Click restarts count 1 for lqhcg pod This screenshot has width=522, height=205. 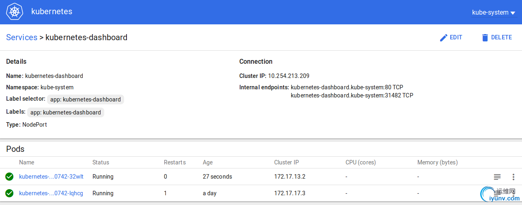[165, 193]
